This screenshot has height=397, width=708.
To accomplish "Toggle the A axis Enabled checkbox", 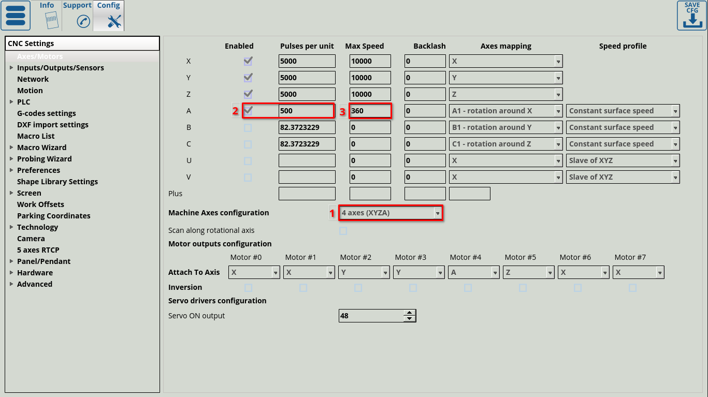I will point(248,111).
